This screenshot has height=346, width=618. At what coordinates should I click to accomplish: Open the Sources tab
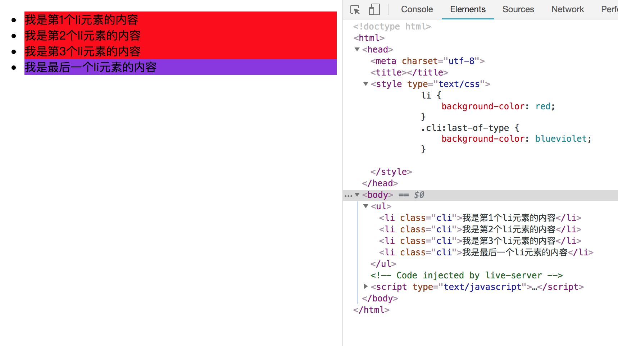[518, 9]
